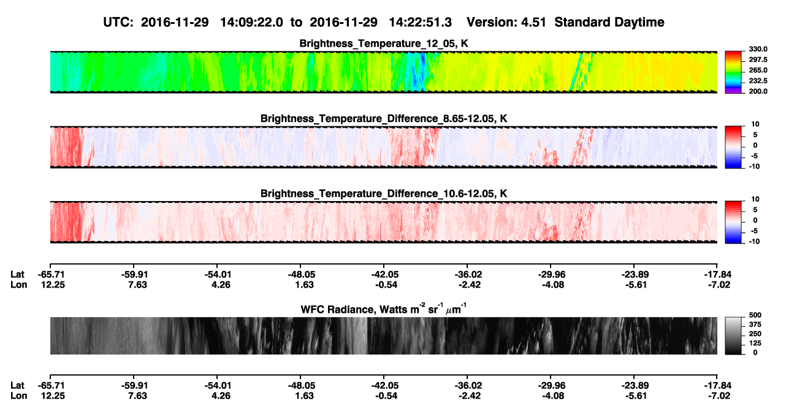Click the grayscale WFC Radiance image strip

click(x=384, y=335)
